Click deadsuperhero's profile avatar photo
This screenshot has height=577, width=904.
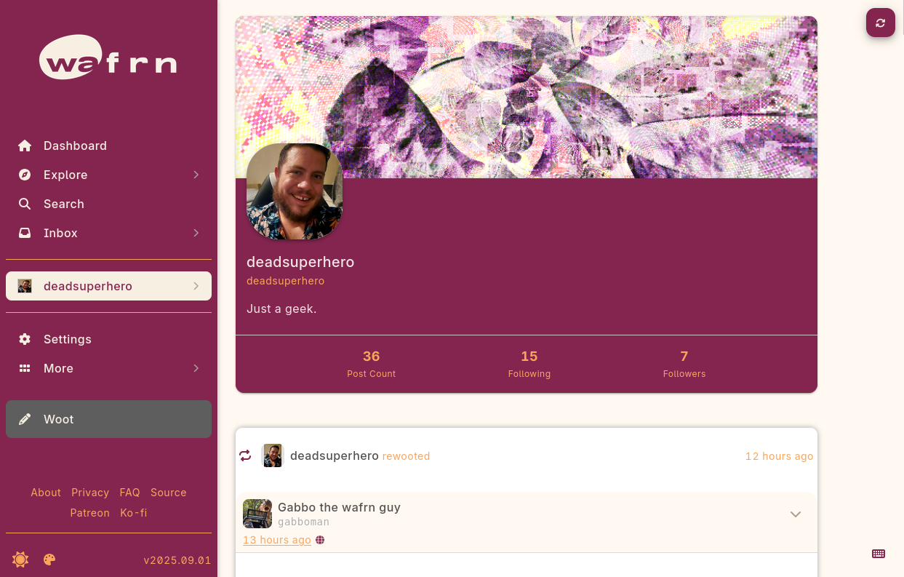coord(295,191)
